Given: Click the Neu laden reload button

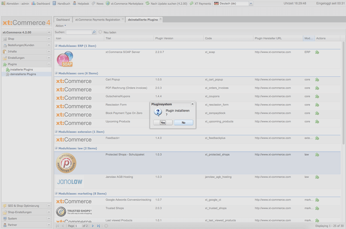Looking at the screenshot, I should (x=107, y=32).
